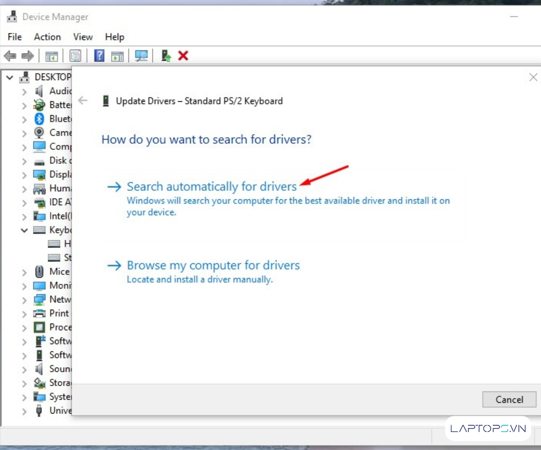
Task: Select the Disk drives tree item
Action: tap(58, 161)
